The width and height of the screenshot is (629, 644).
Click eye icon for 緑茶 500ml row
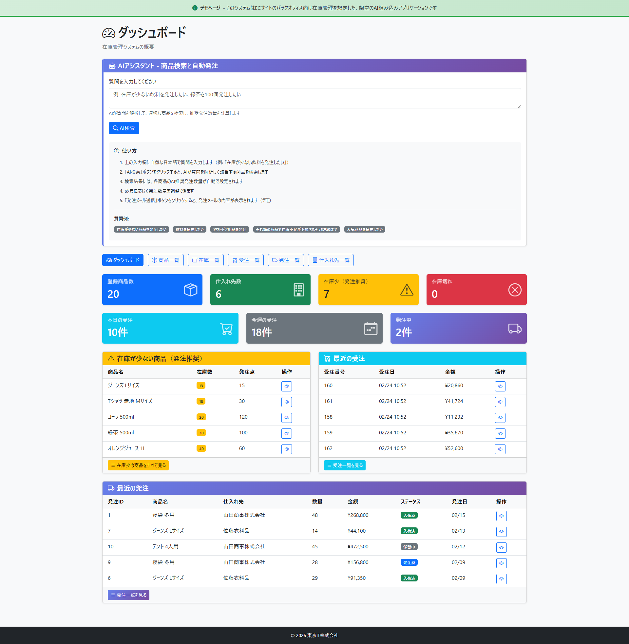[x=286, y=433]
